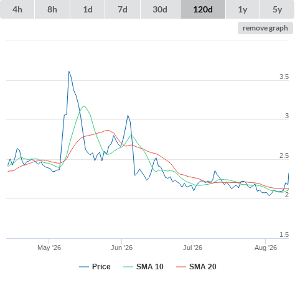
Task: Show the 7d price history
Action: pos(123,9)
